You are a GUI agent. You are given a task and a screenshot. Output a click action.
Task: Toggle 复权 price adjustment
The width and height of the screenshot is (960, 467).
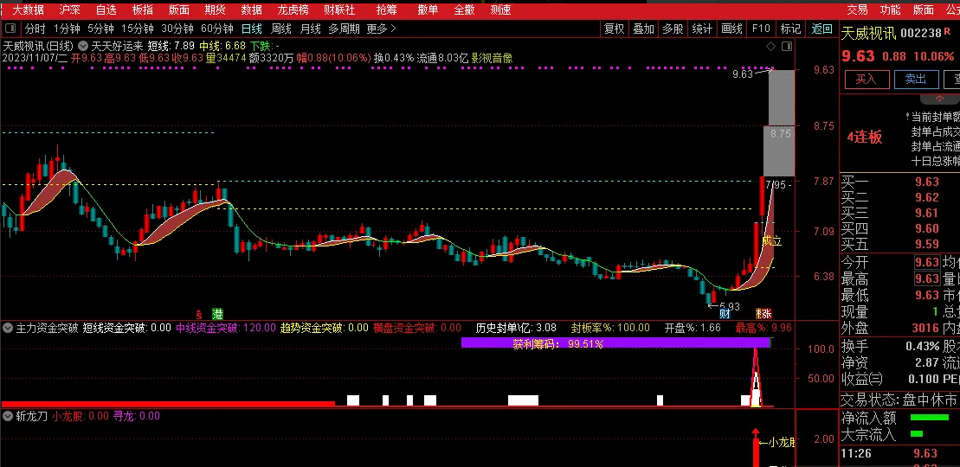coord(614,29)
